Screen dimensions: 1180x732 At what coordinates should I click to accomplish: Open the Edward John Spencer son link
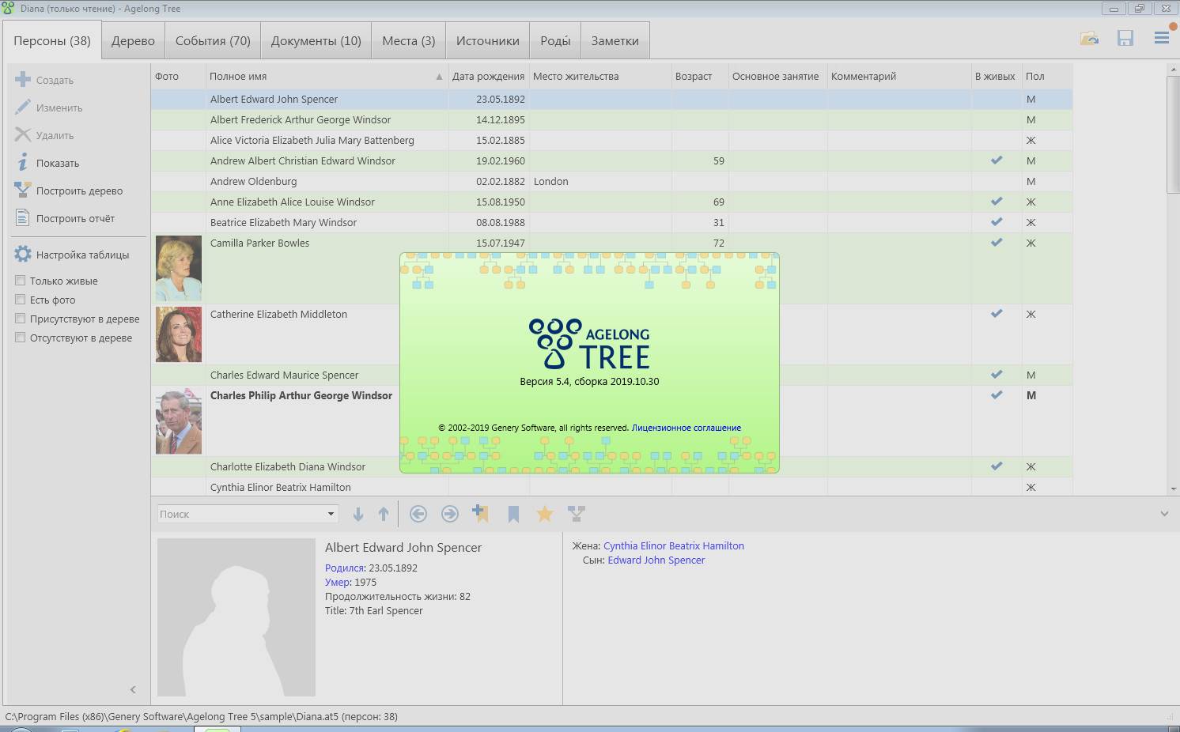pos(656,560)
